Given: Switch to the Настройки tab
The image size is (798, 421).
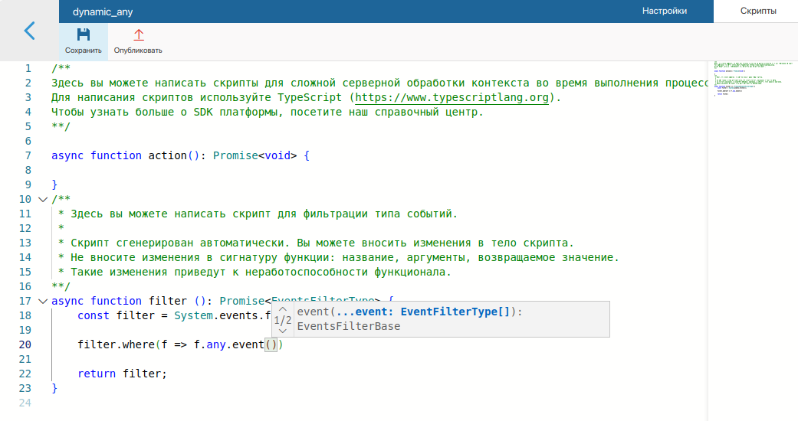Looking at the screenshot, I should 664,11.
